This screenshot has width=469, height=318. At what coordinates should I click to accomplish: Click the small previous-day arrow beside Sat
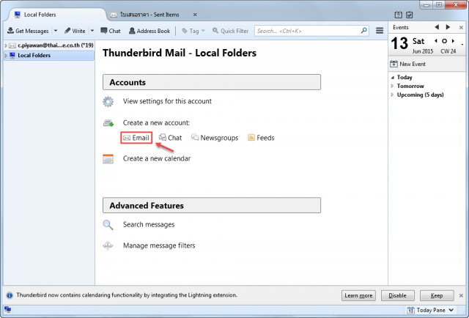coord(436,41)
